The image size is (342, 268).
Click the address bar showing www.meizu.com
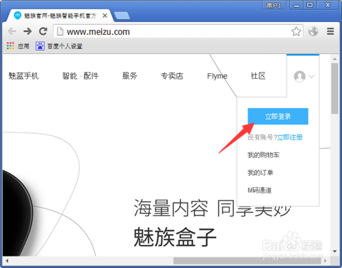coord(178,31)
